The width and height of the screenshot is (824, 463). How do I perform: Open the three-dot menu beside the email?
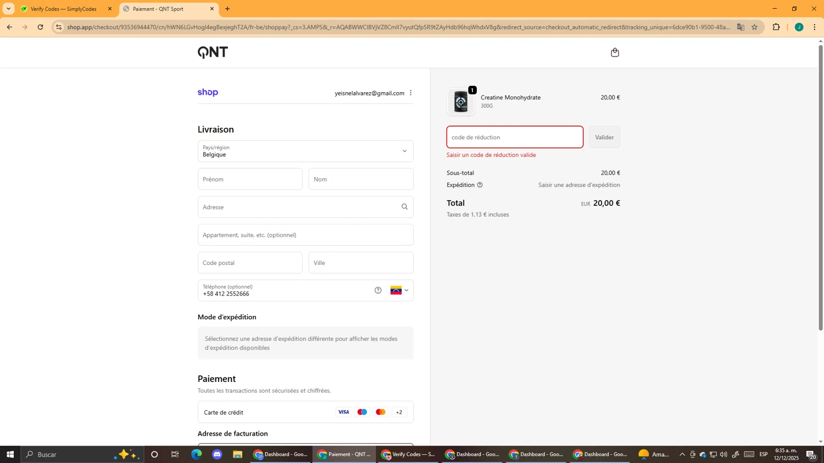click(x=410, y=93)
